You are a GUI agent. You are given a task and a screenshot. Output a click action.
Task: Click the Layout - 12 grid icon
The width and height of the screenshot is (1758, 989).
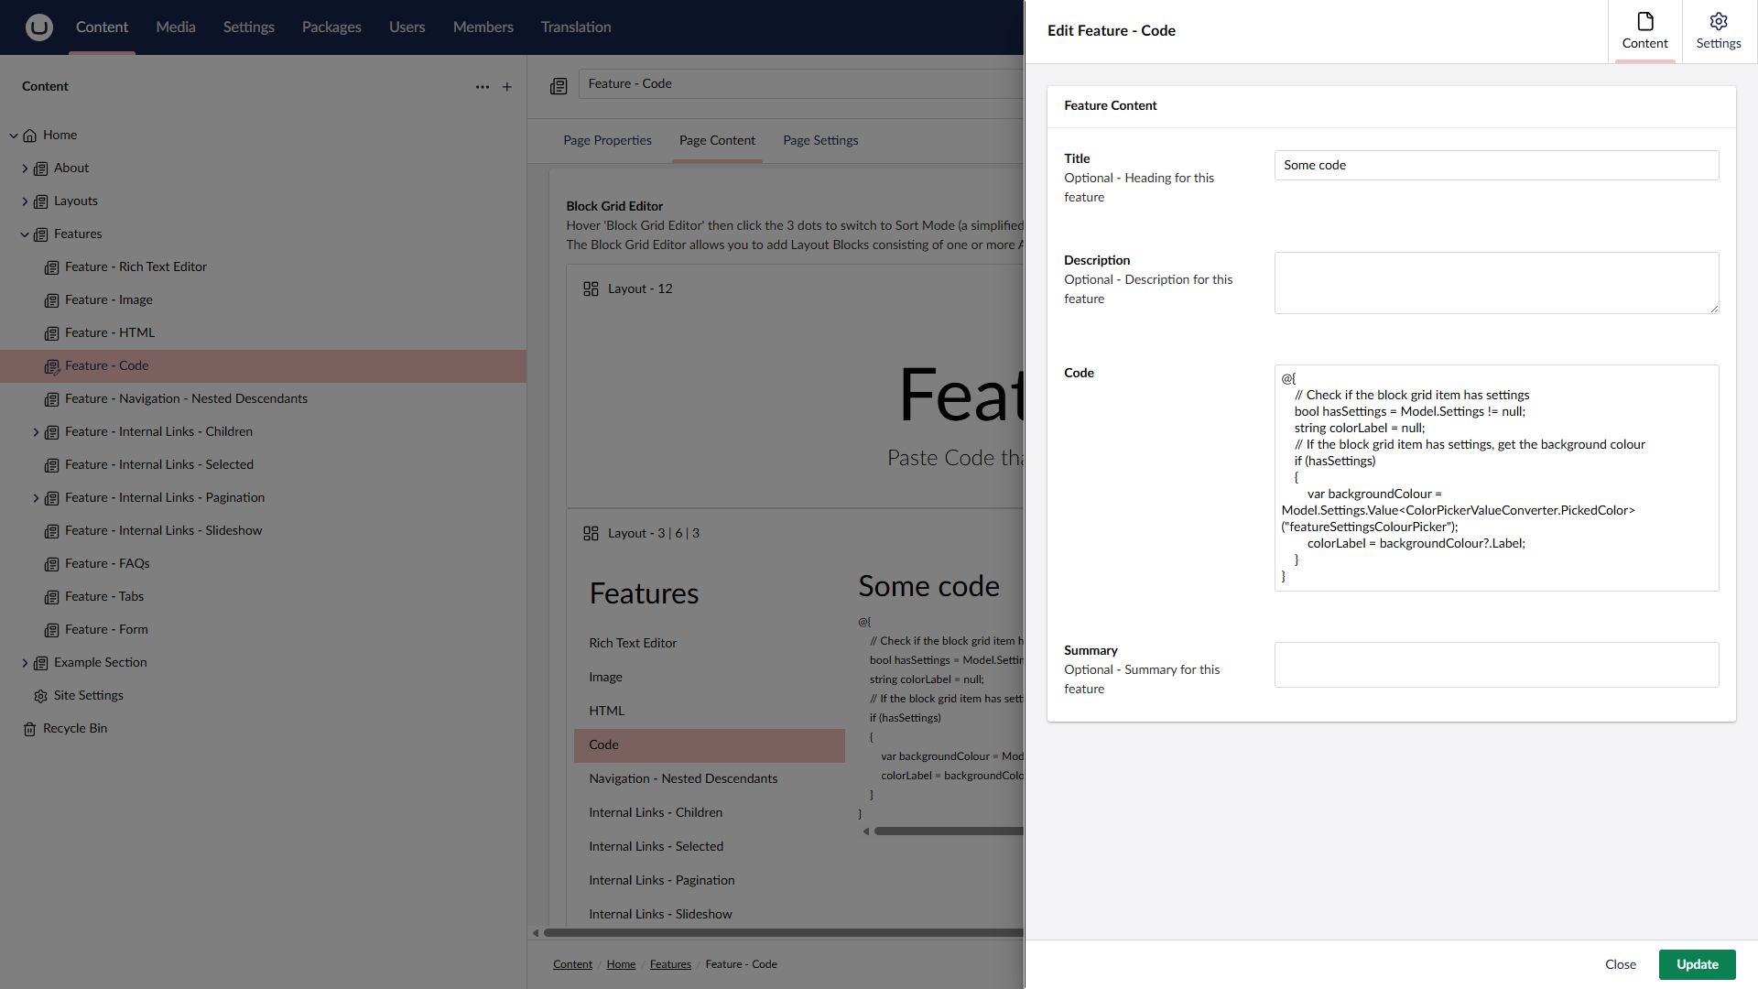[591, 289]
